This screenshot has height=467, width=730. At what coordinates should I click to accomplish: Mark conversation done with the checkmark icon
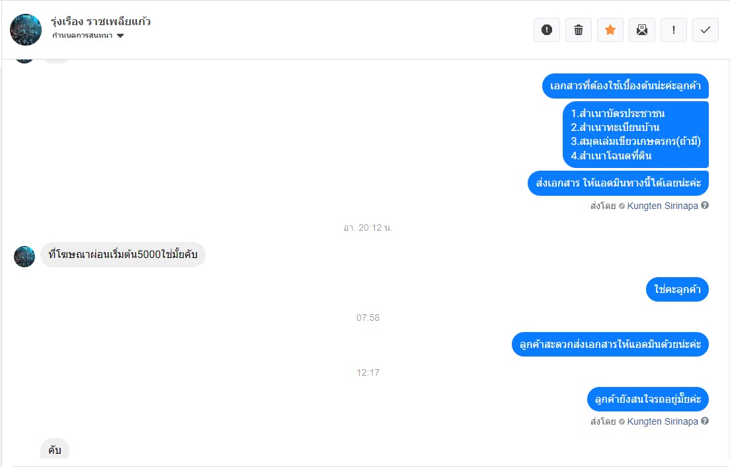706,30
